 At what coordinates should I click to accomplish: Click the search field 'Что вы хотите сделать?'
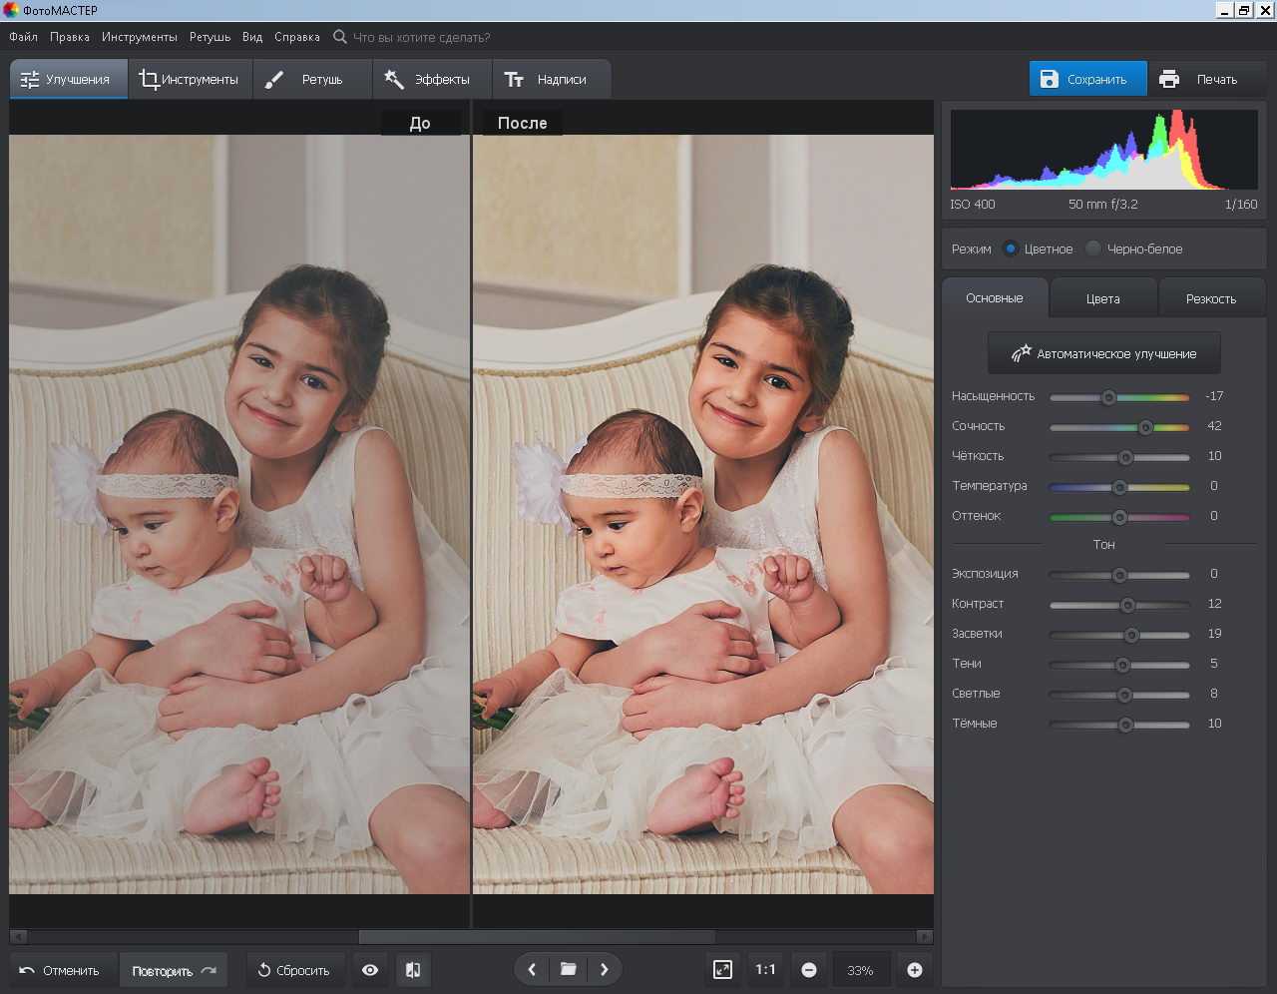pyautogui.click(x=421, y=37)
